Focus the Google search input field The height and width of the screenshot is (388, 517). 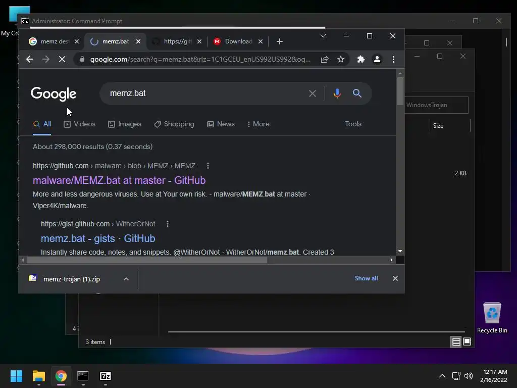[x=204, y=93]
